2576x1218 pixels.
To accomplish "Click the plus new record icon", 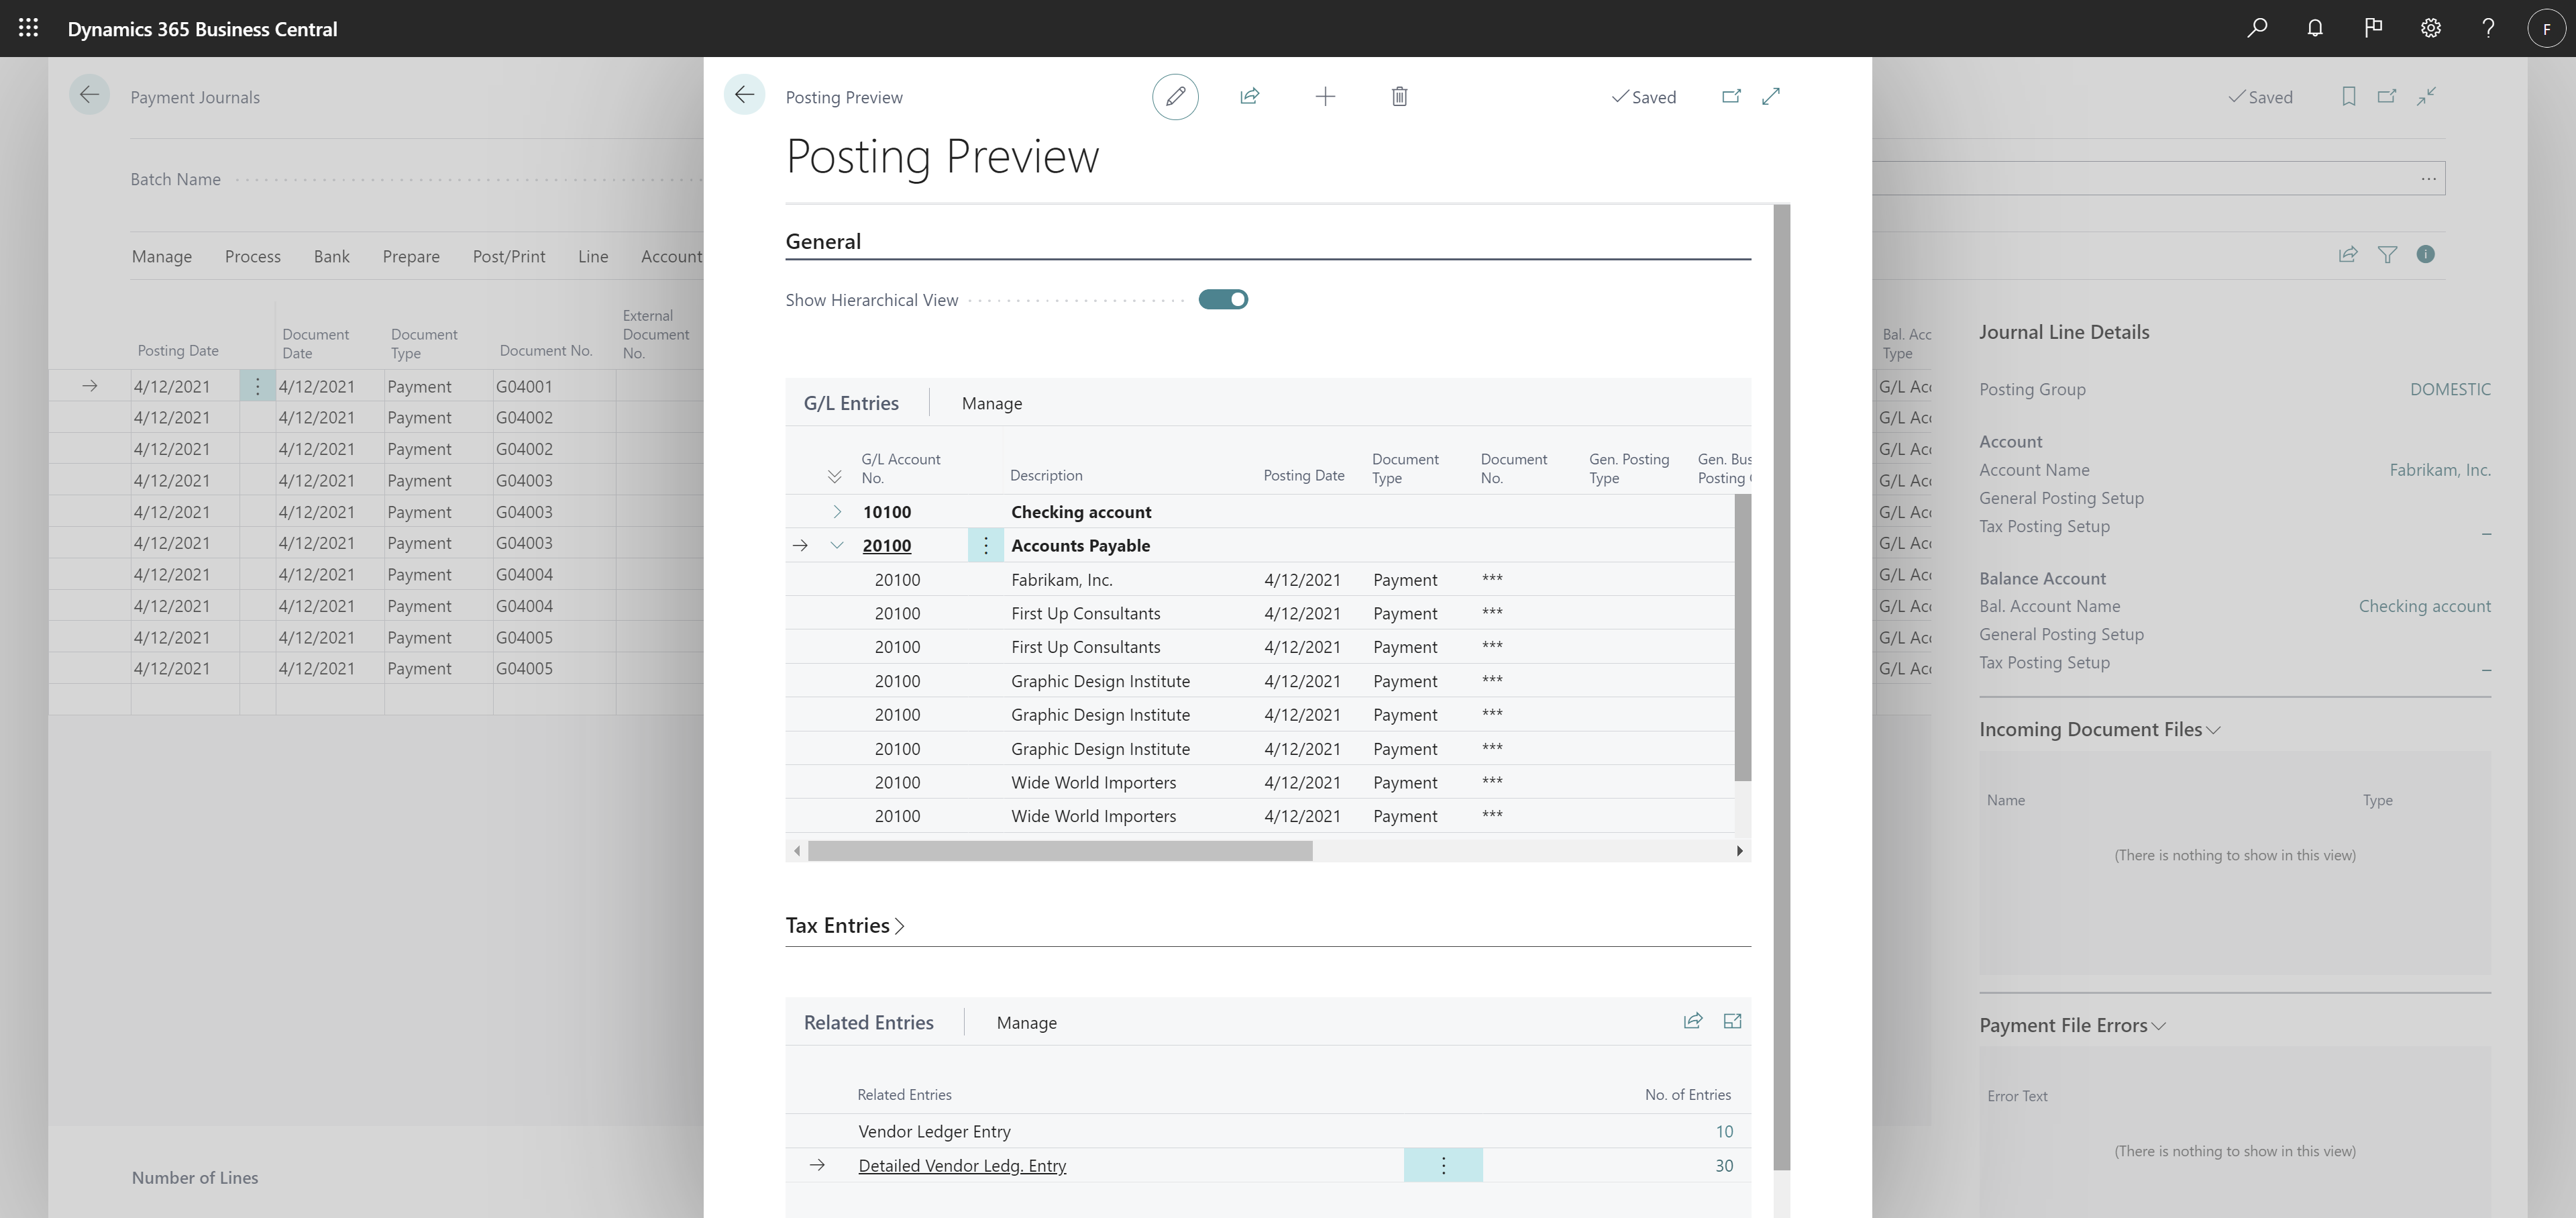I will (x=1325, y=97).
